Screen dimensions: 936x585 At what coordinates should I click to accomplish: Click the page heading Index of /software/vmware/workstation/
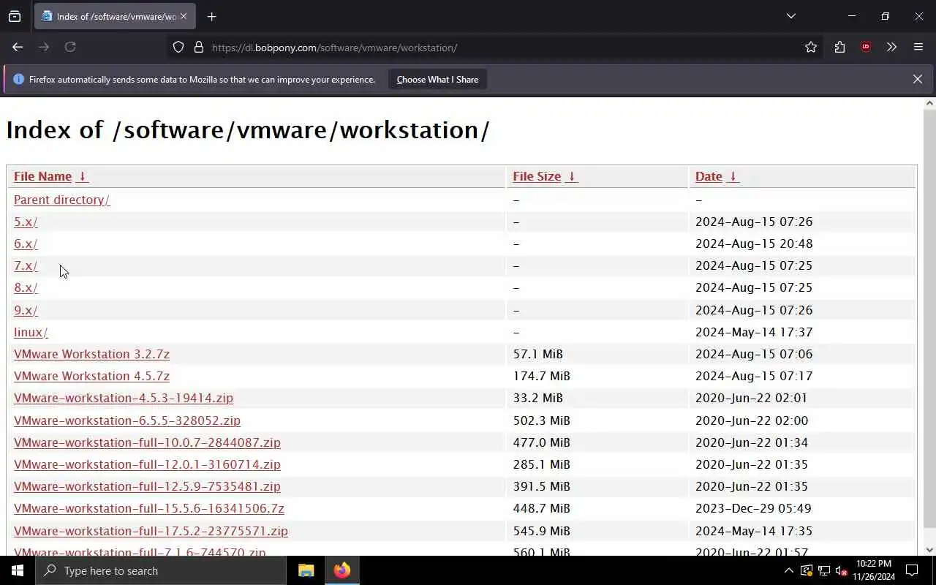tap(248, 129)
